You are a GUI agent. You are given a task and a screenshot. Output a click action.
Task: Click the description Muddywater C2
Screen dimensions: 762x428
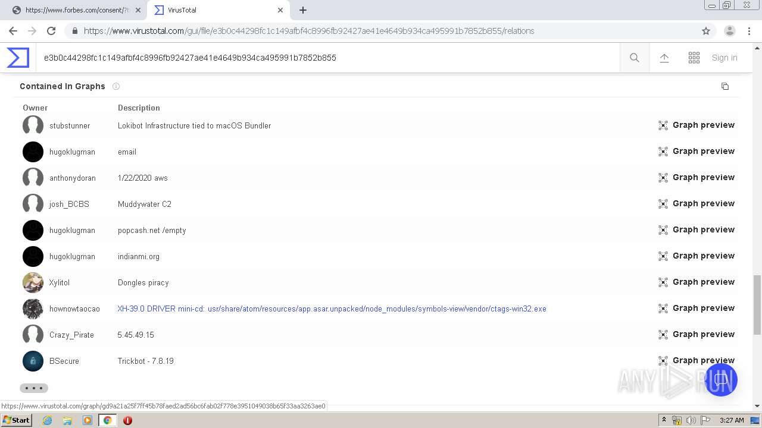click(x=145, y=204)
